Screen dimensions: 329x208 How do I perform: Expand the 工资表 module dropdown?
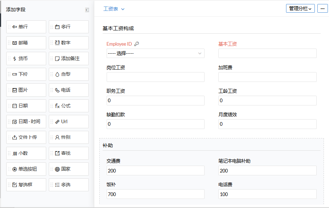pyautogui.click(x=114, y=9)
